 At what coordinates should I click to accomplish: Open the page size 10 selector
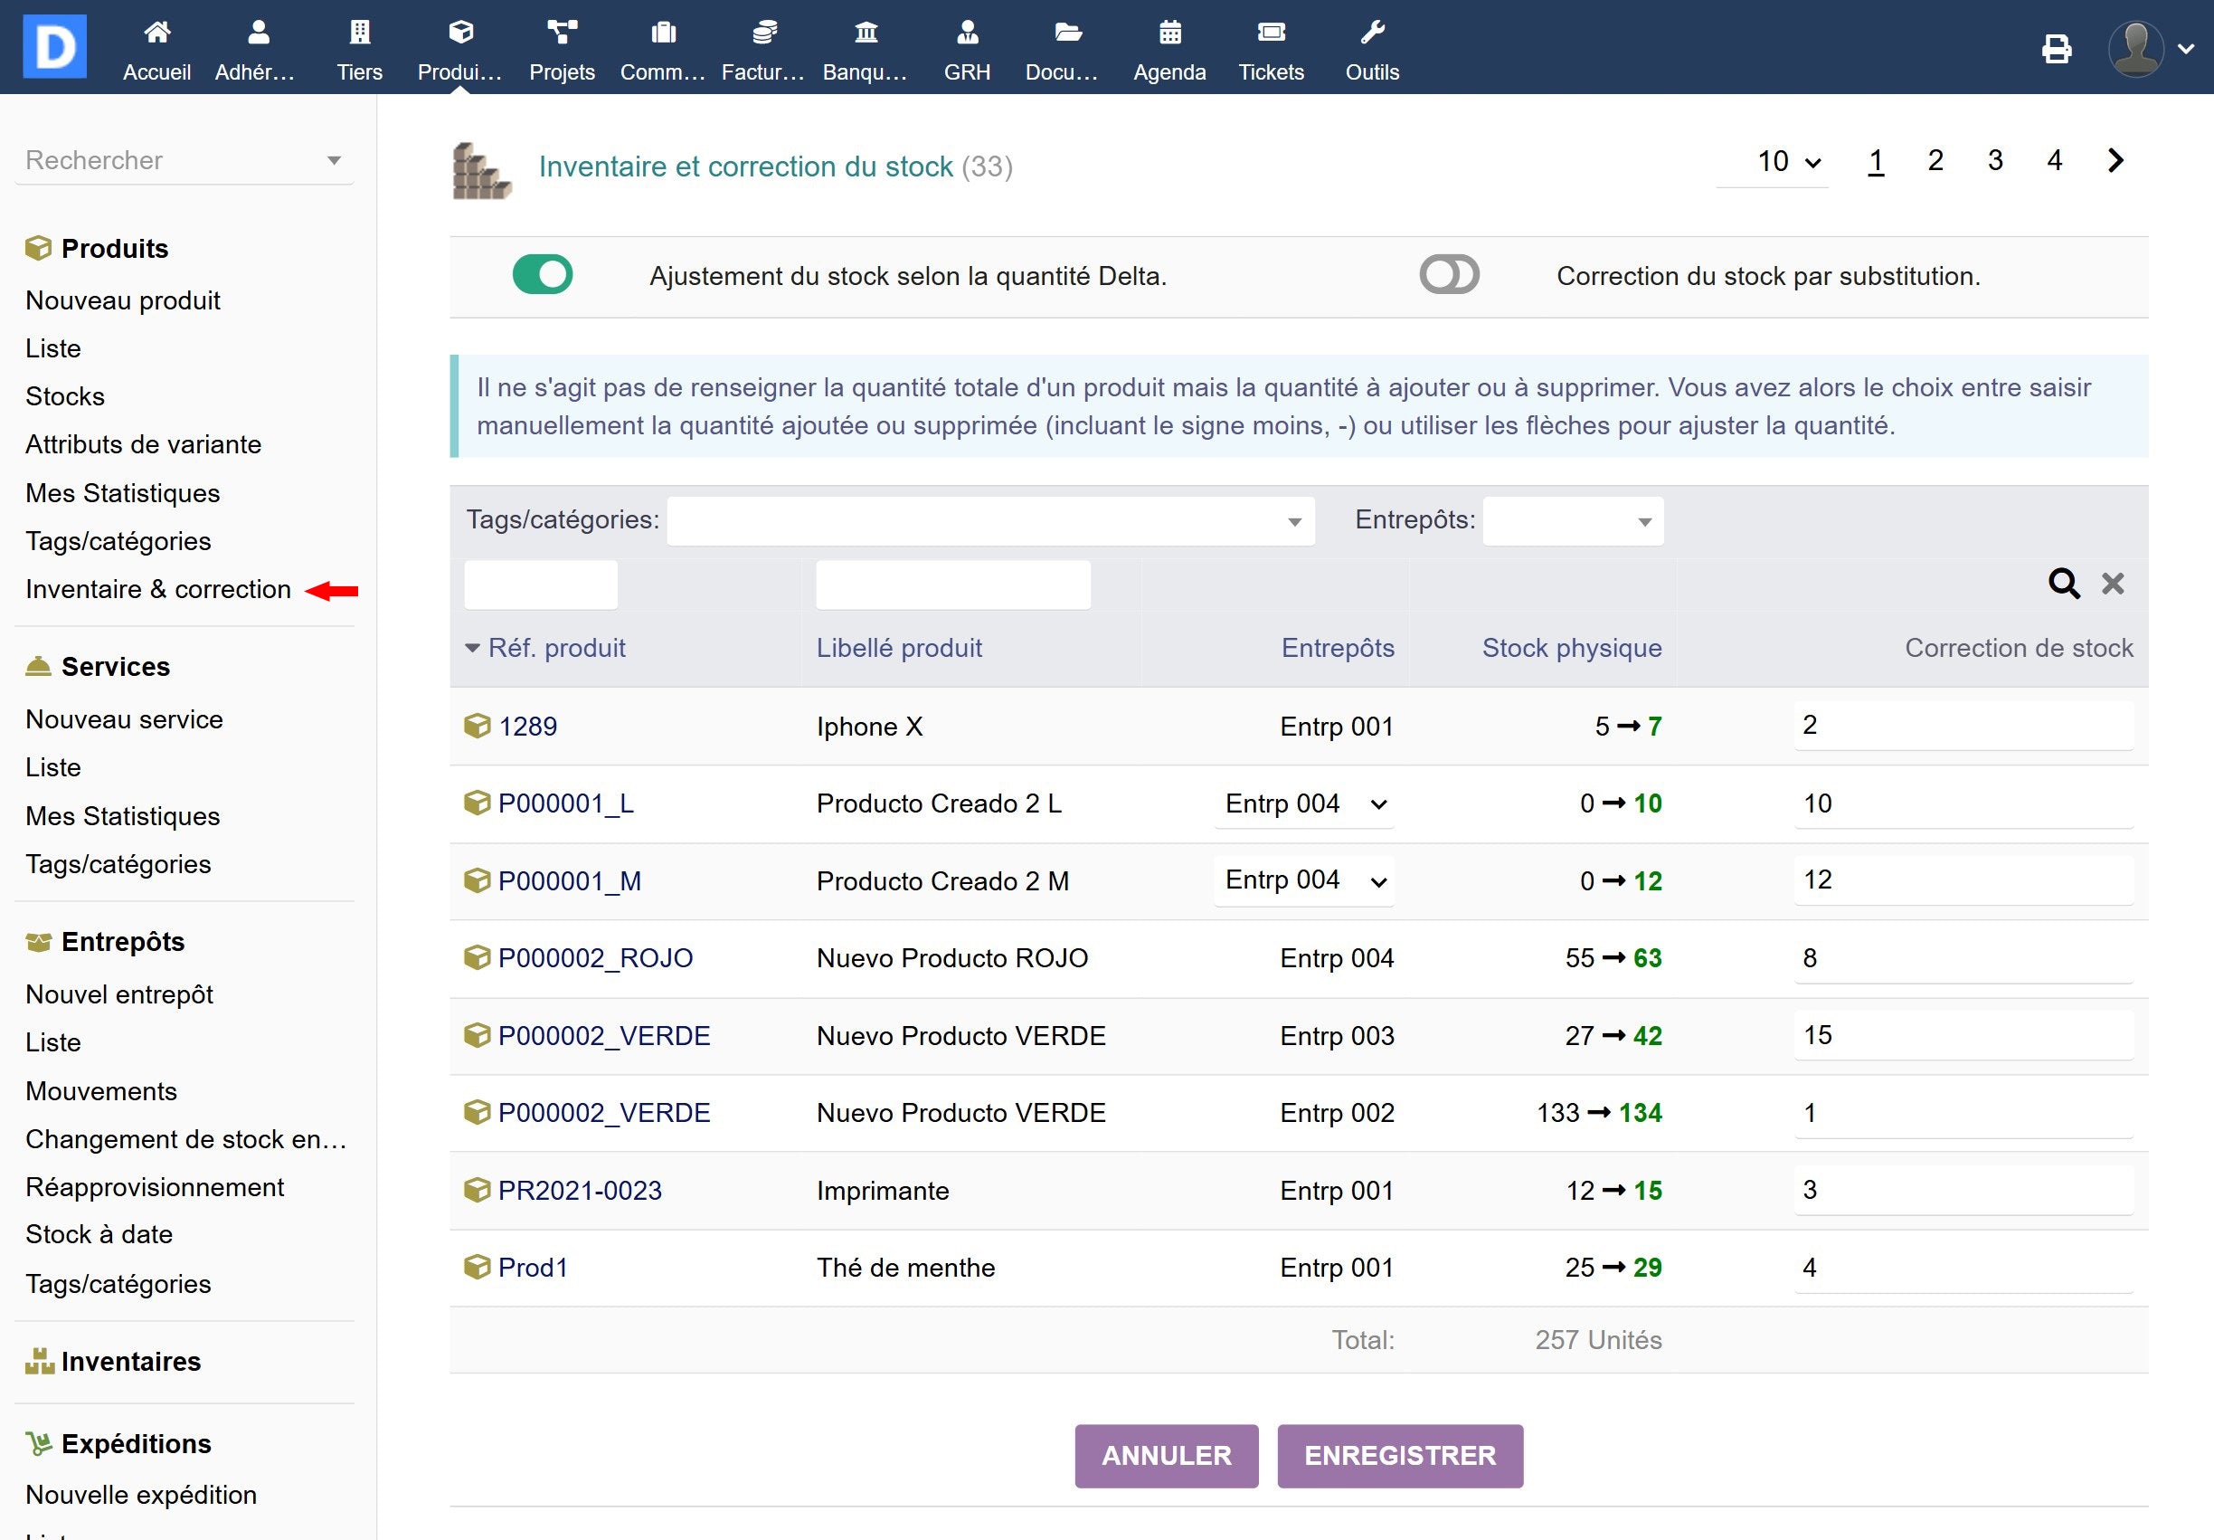1787,161
